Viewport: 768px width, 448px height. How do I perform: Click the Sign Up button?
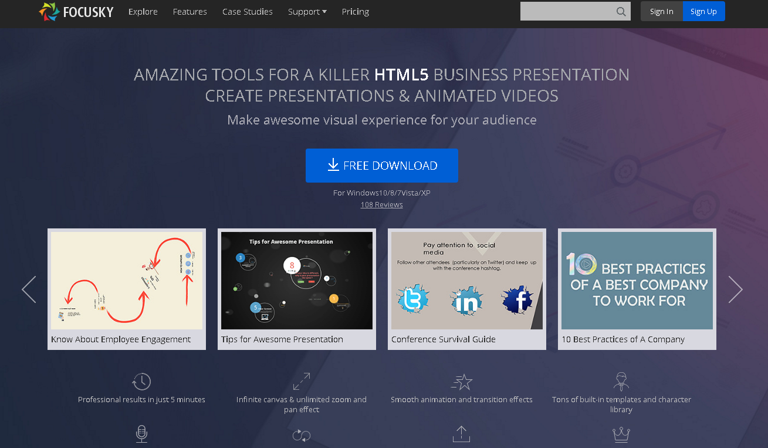click(703, 11)
